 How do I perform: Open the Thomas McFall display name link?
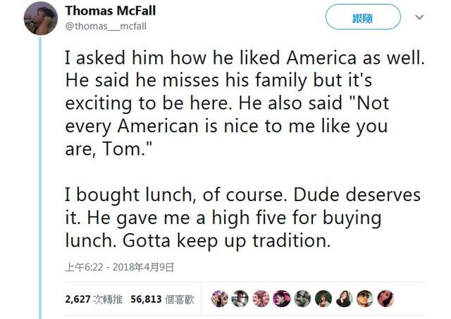point(110,11)
